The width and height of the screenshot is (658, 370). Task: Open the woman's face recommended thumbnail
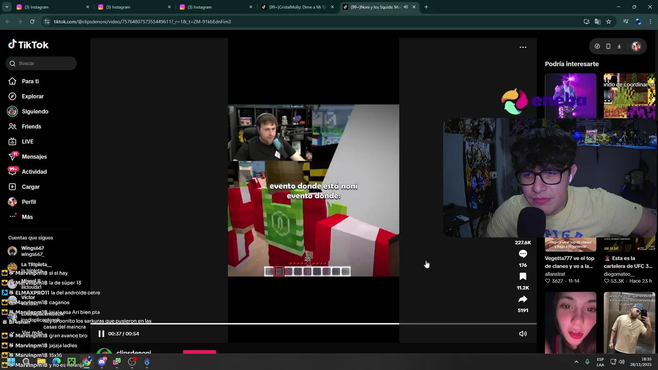pyautogui.click(x=571, y=323)
